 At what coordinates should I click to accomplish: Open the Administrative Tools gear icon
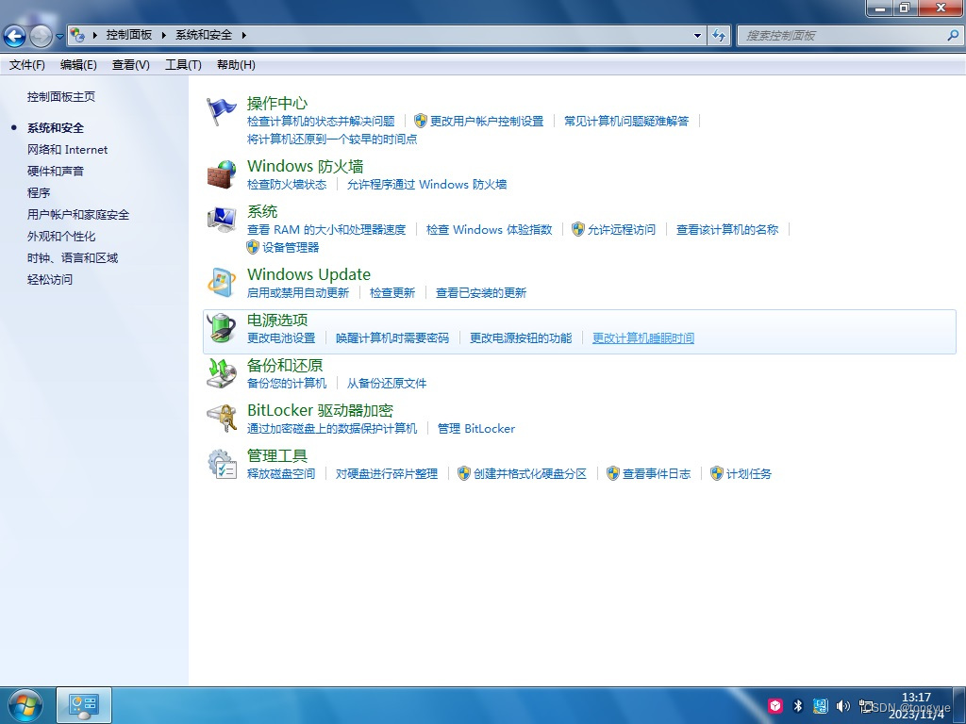click(x=221, y=464)
